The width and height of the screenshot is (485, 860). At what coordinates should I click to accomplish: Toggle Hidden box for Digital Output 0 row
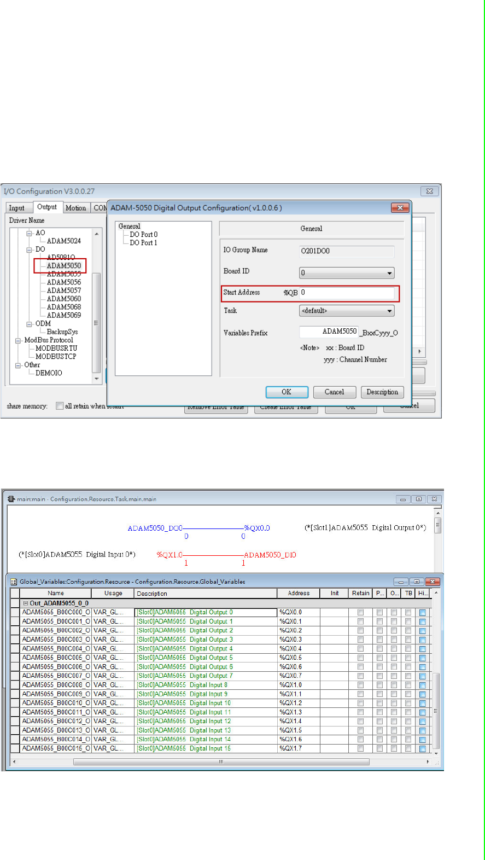423,613
